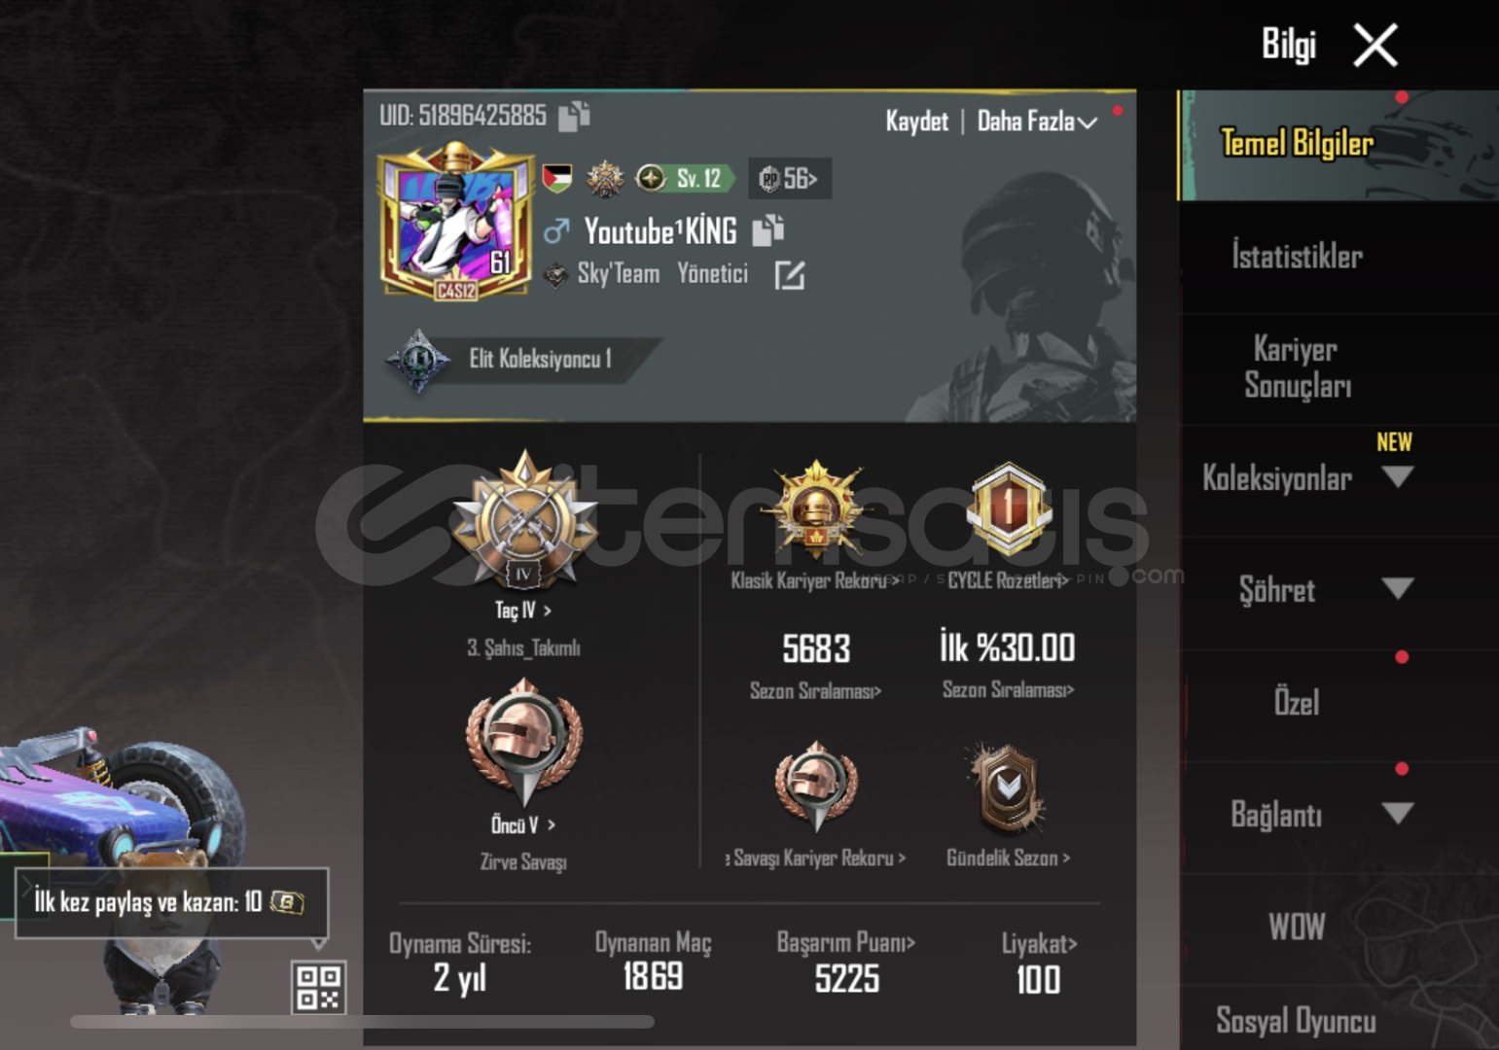Click the player avatar frame thumbnail
Viewport: 1499px width, 1050px height.
pos(455,222)
